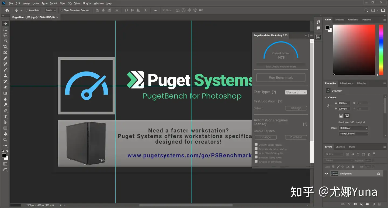Image resolution: width=388 pixels, height=208 pixels.
Task: Switch to the Swatches tab
Action: coord(339,20)
